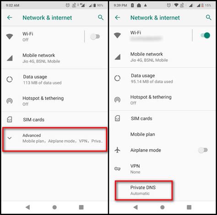217x215 pixels.
Task: Tap back arrow in right phone screen
Action: click(118, 17)
